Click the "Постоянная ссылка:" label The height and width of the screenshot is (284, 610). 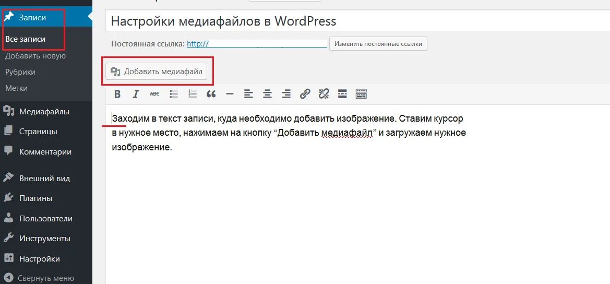(x=148, y=44)
